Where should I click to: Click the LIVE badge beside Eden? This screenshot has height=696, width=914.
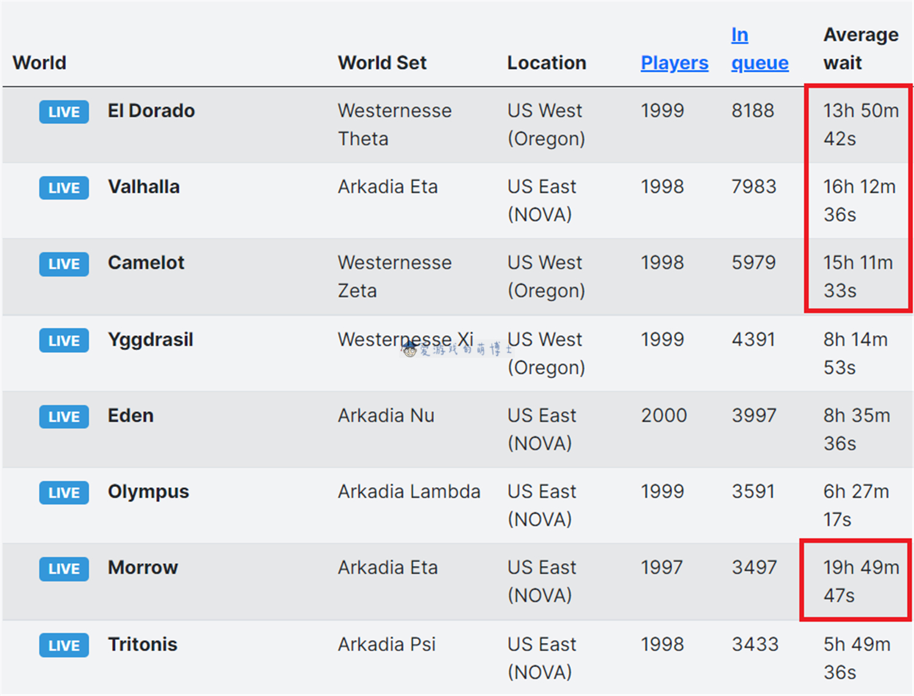click(x=64, y=417)
